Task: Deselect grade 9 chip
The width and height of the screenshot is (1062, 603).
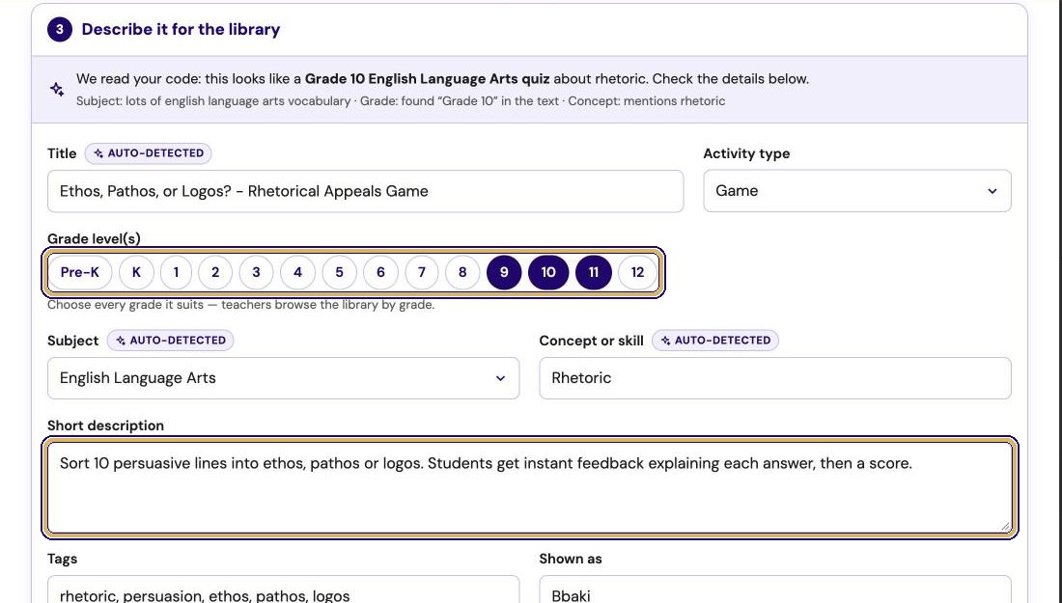Action: [x=504, y=272]
